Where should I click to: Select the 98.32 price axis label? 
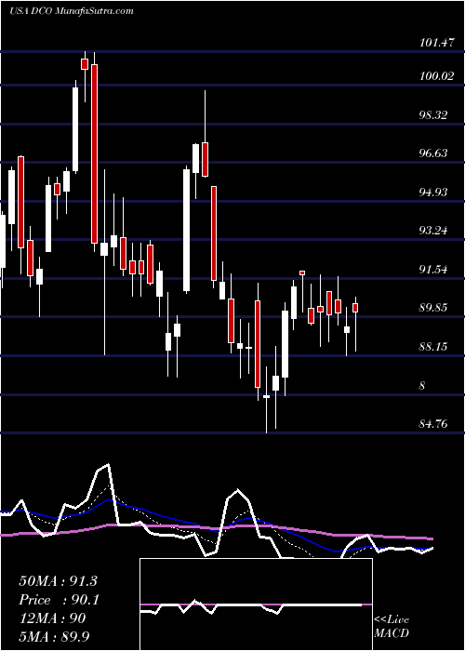coord(433,115)
